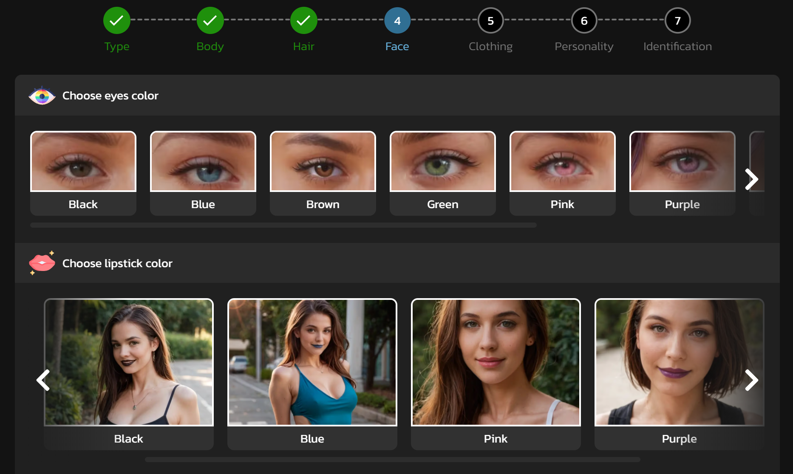Click the Pink lipstick label
This screenshot has width=793, height=474.
(496, 439)
